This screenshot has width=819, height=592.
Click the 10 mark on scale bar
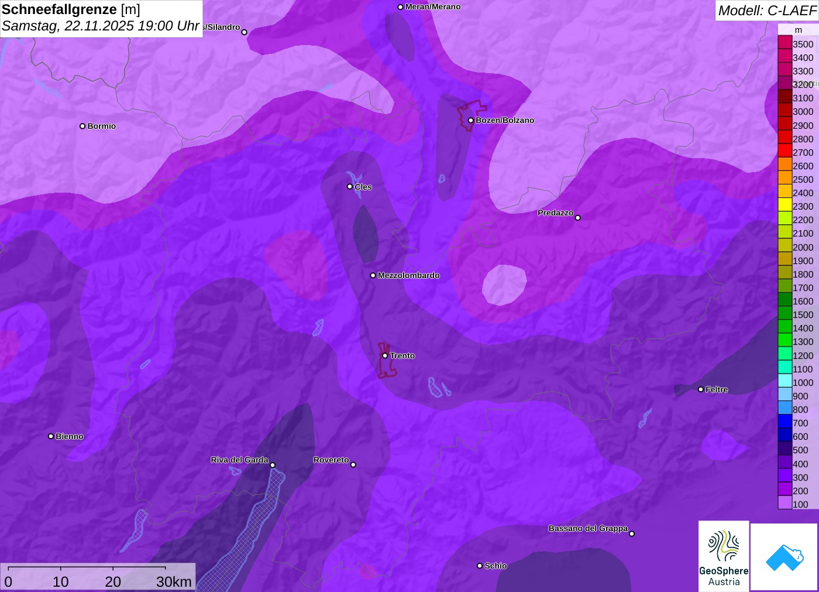61,581
